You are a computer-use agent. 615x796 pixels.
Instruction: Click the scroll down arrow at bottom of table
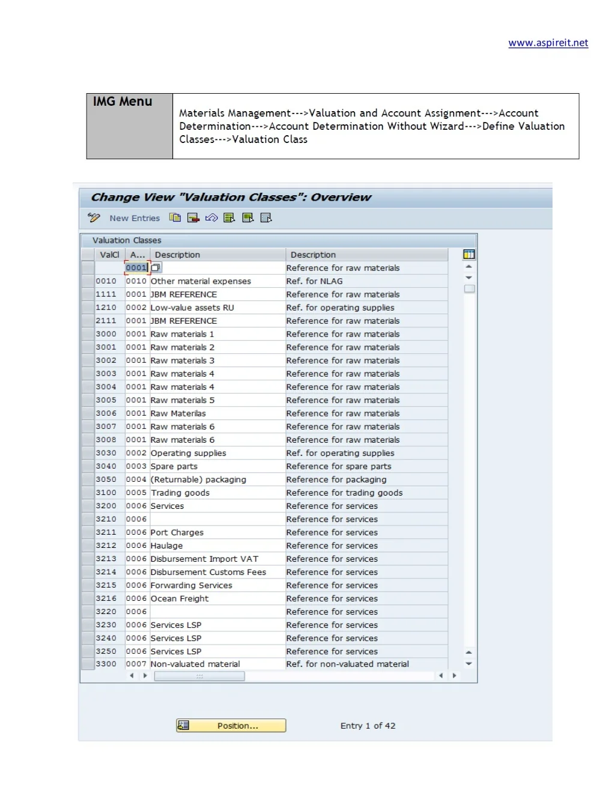(x=469, y=664)
